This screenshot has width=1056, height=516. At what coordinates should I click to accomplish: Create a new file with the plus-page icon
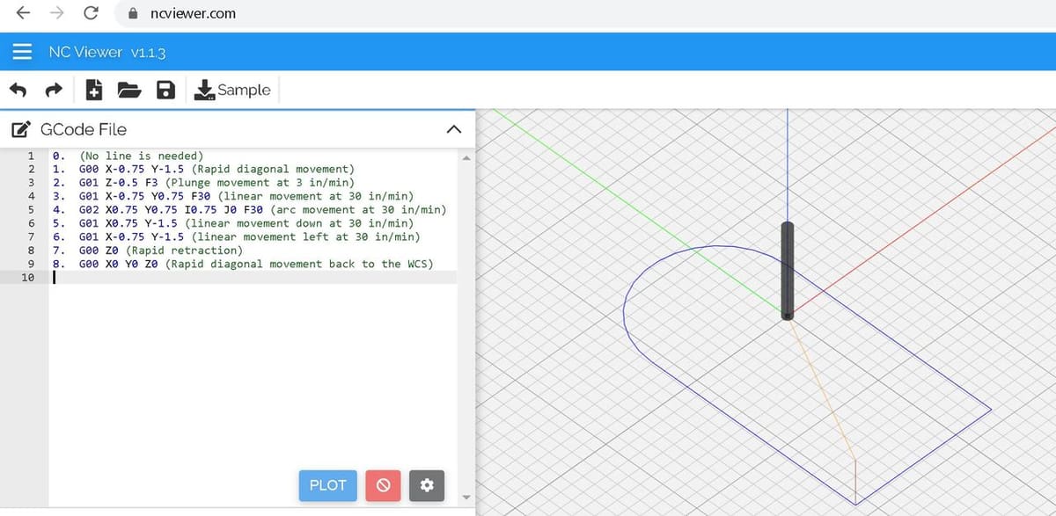(x=94, y=90)
